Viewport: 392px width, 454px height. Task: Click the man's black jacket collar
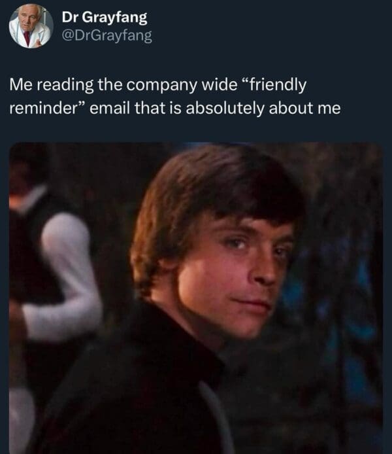tap(185, 341)
